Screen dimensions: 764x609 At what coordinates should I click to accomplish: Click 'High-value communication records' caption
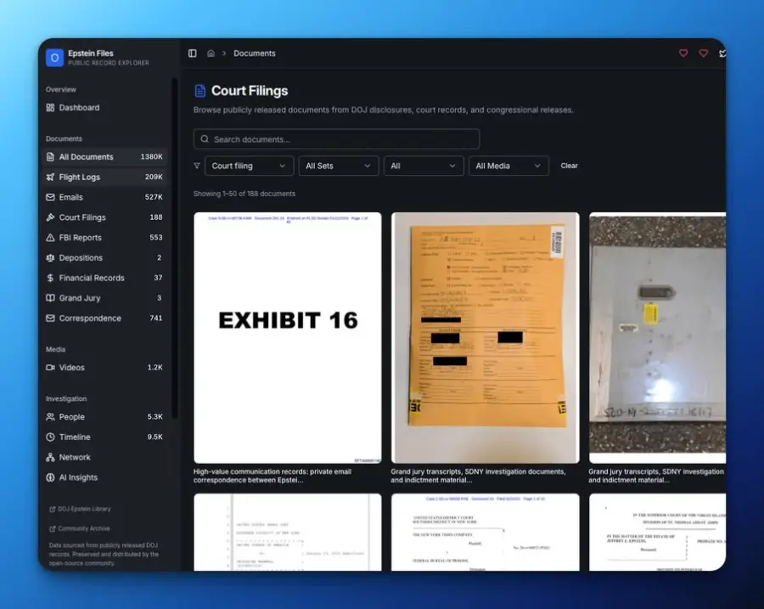coord(272,476)
